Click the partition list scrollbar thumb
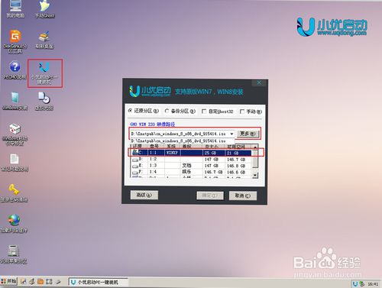382x288 pixels. coord(255,159)
